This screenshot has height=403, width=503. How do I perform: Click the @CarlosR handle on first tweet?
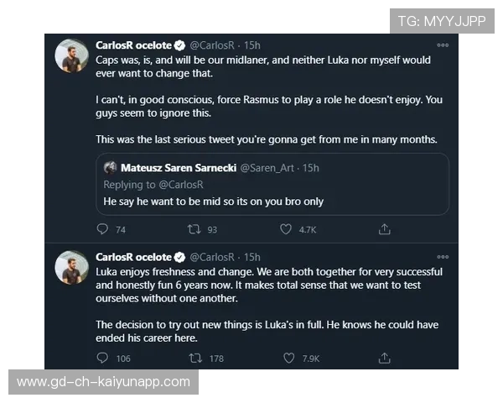211,44
